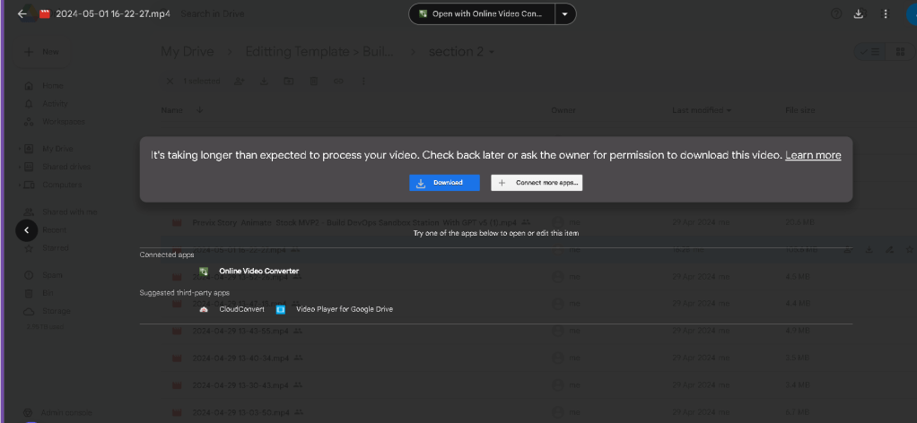The width and height of the screenshot is (917, 423).
Task: Click the share person-add toolbar icon
Action: (x=239, y=82)
